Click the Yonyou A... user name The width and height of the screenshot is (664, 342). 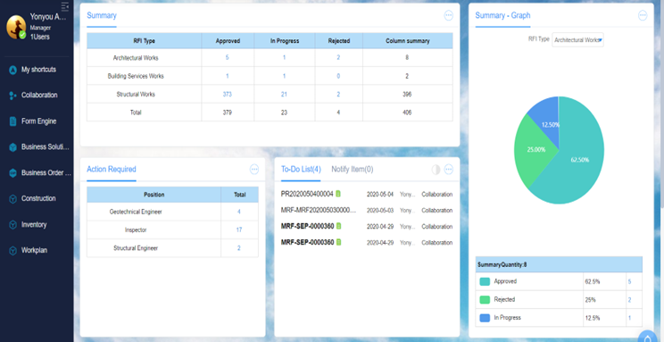point(48,17)
